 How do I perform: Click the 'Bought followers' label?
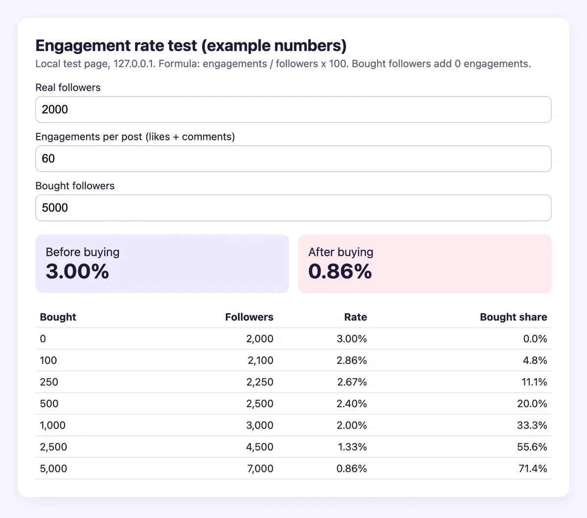[x=75, y=186]
